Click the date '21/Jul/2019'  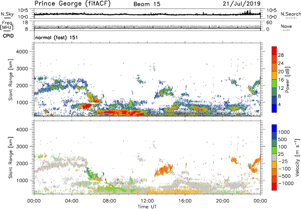click(x=242, y=4)
